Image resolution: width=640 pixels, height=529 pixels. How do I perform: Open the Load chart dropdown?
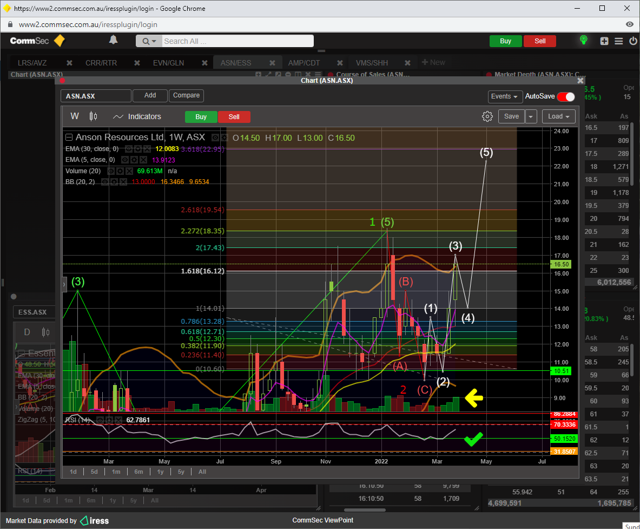coord(559,116)
